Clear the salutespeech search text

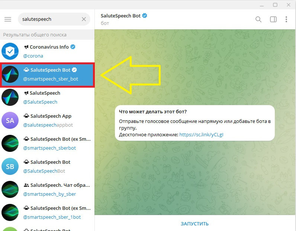point(84,19)
